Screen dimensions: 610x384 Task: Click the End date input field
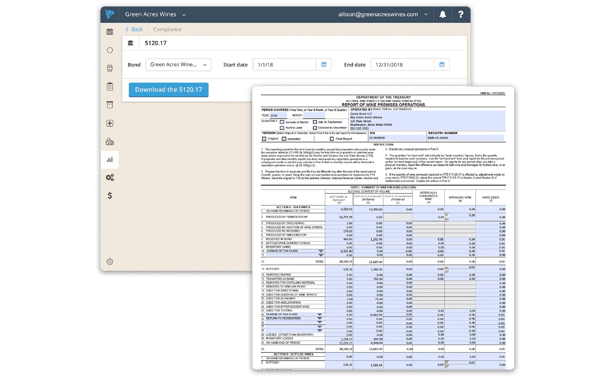(x=403, y=65)
